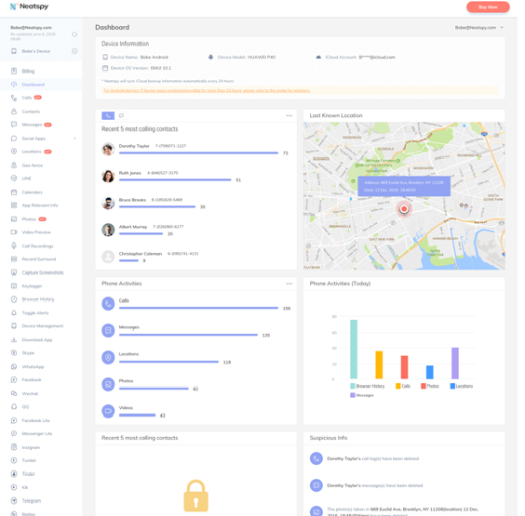
Task: Toggle Locations series in chart legend
Action: pos(462,386)
